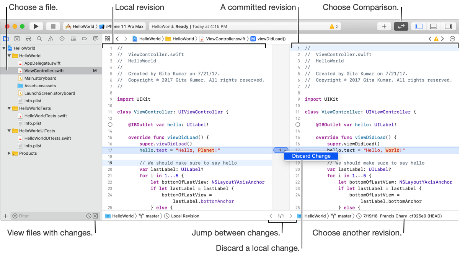Open the Report navigator speech-bubble tab
The height and width of the screenshot is (255, 460).
96,39
